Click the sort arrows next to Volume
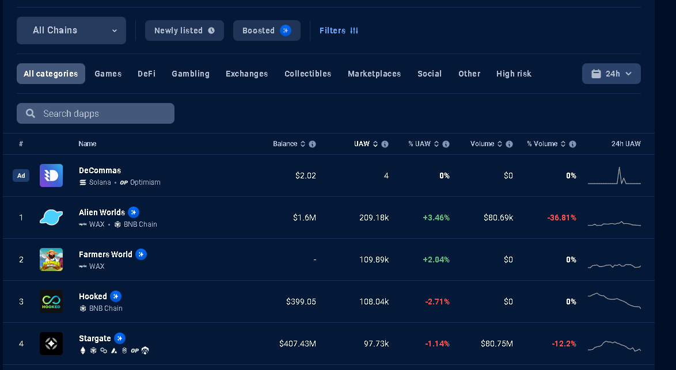The height and width of the screenshot is (370, 676). 500,144
